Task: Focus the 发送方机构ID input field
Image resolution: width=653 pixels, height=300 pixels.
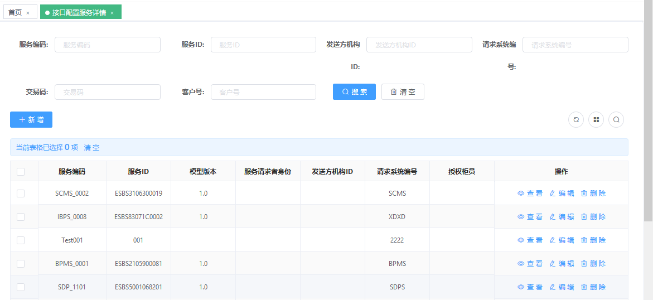Action: tap(419, 45)
